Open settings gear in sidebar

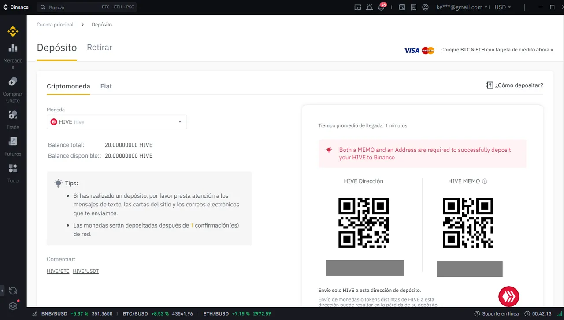pyautogui.click(x=13, y=306)
